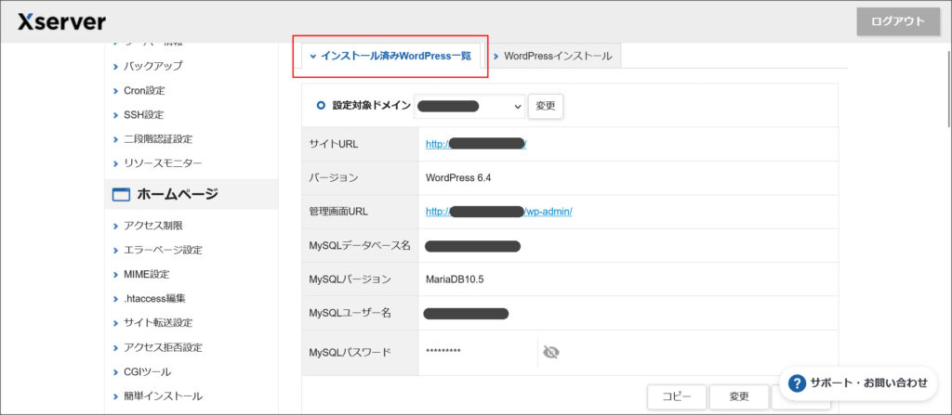Click the arrow icon on WordPressインストール tab
This screenshot has height=415, width=952.
496,57
